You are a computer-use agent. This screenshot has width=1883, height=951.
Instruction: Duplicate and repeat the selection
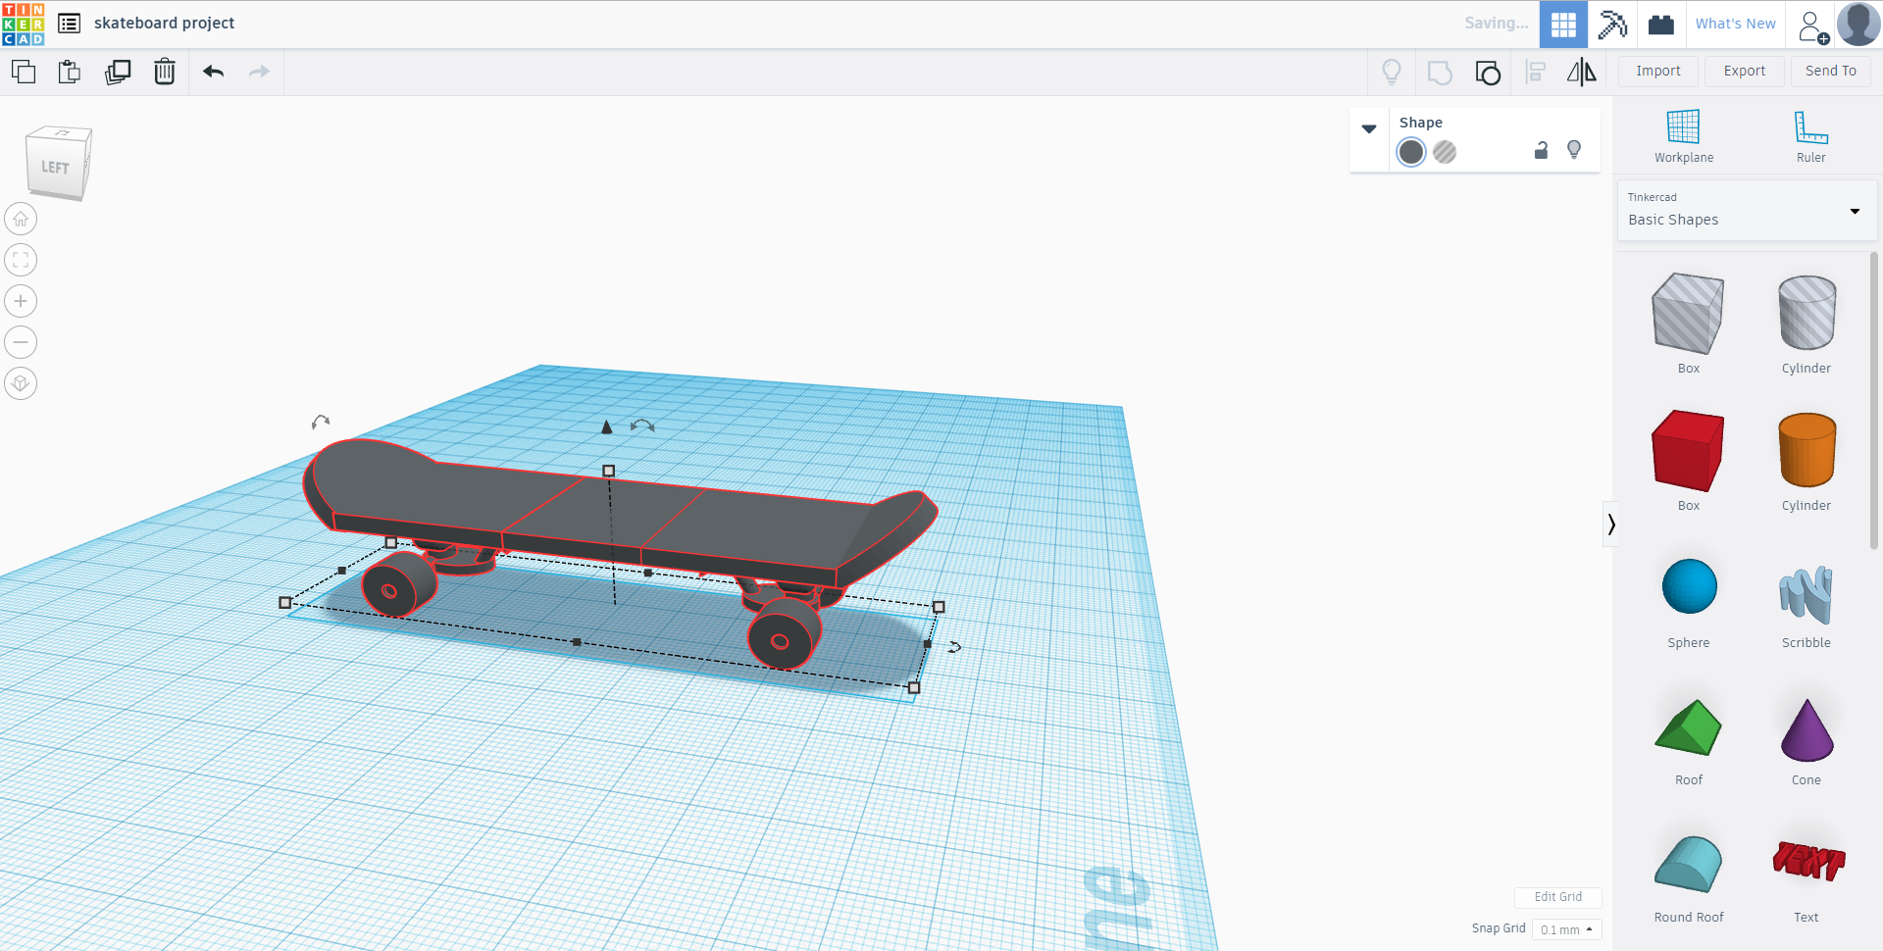pos(118,72)
